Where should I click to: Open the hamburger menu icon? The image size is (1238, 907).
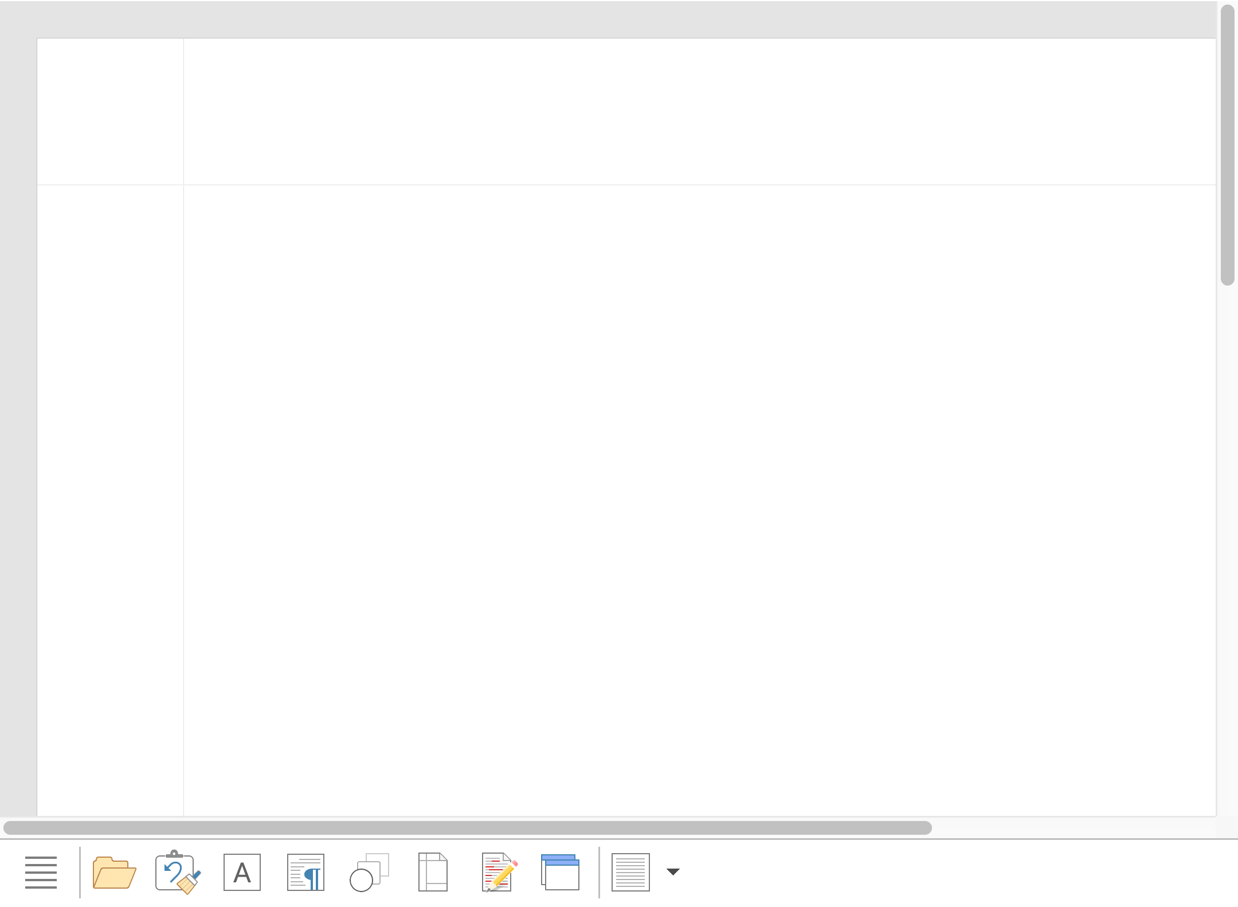[41, 872]
